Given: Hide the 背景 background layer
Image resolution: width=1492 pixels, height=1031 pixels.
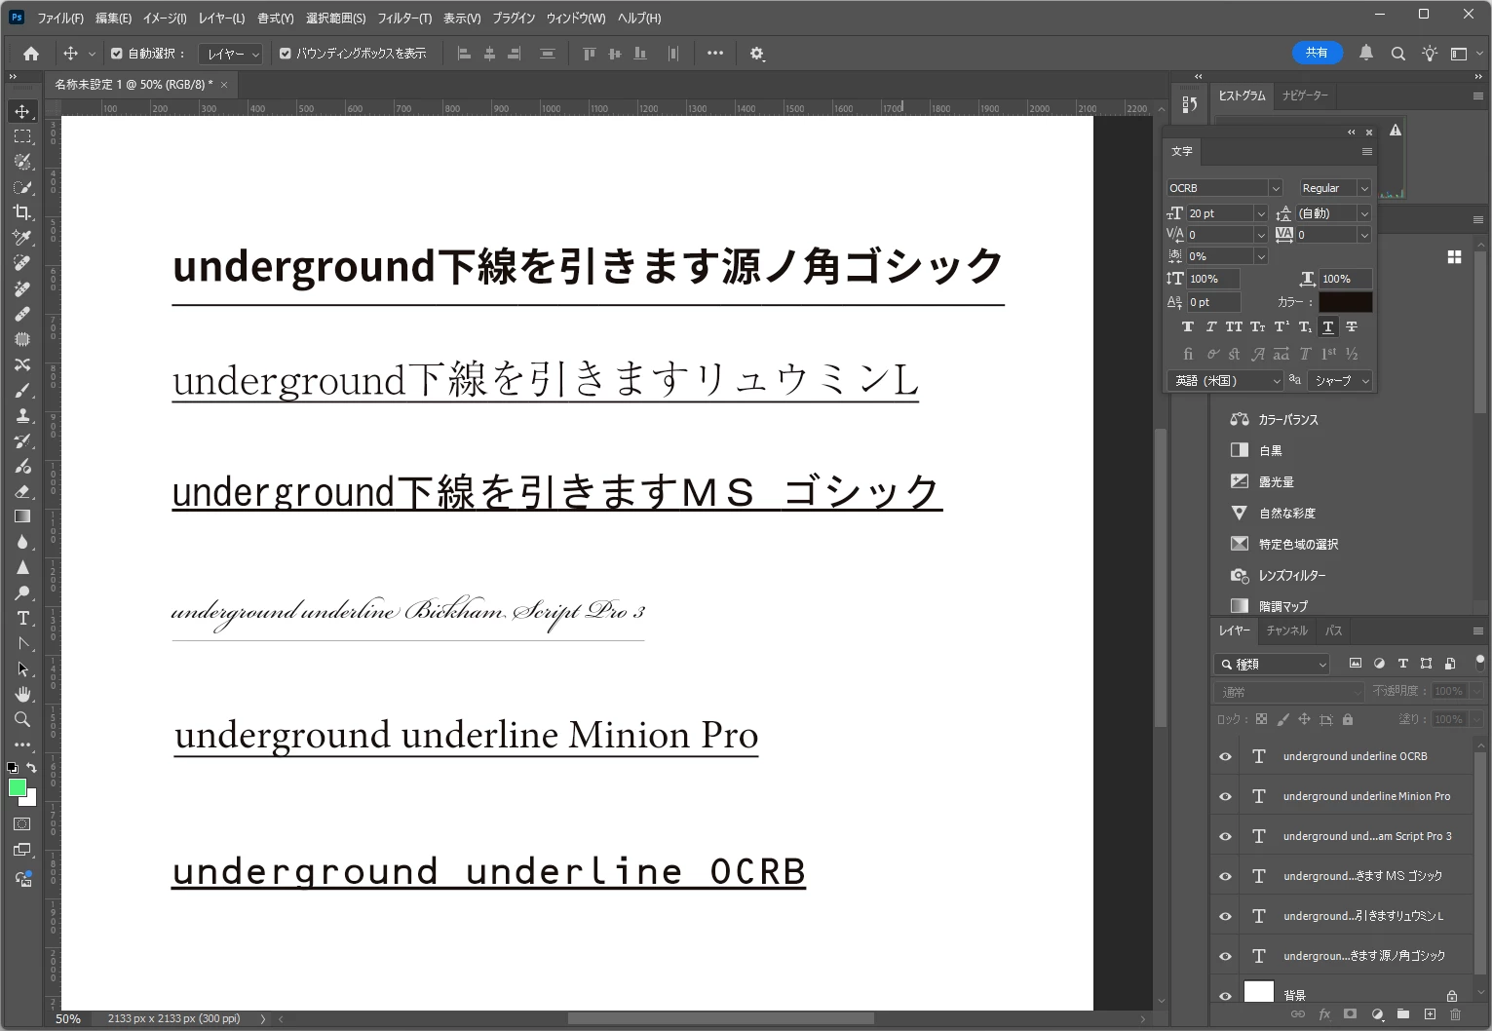Looking at the screenshot, I should (1225, 996).
